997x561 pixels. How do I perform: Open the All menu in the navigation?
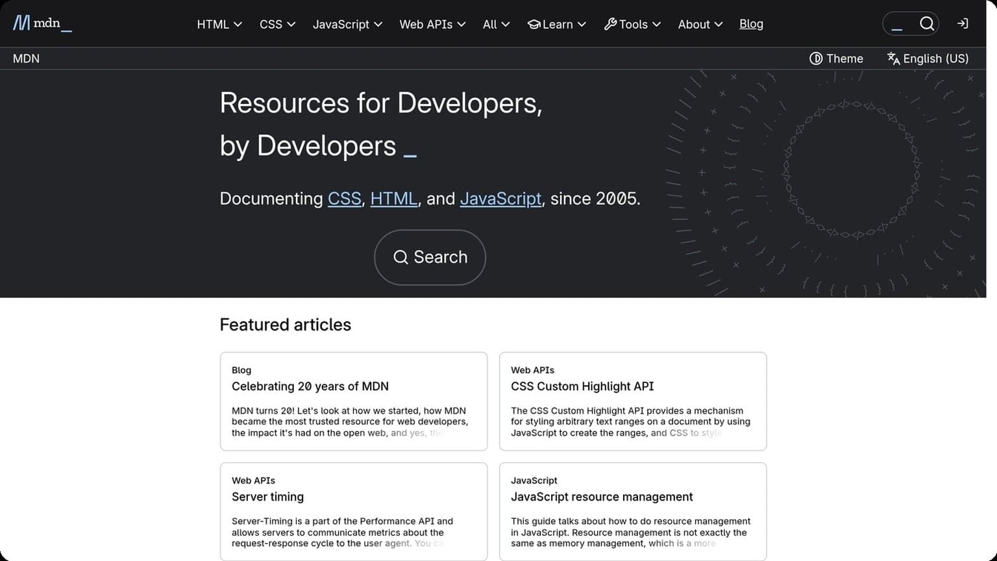(495, 24)
